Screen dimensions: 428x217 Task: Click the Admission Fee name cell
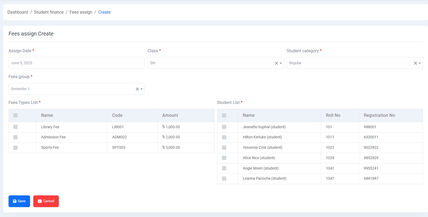[x=72, y=138]
